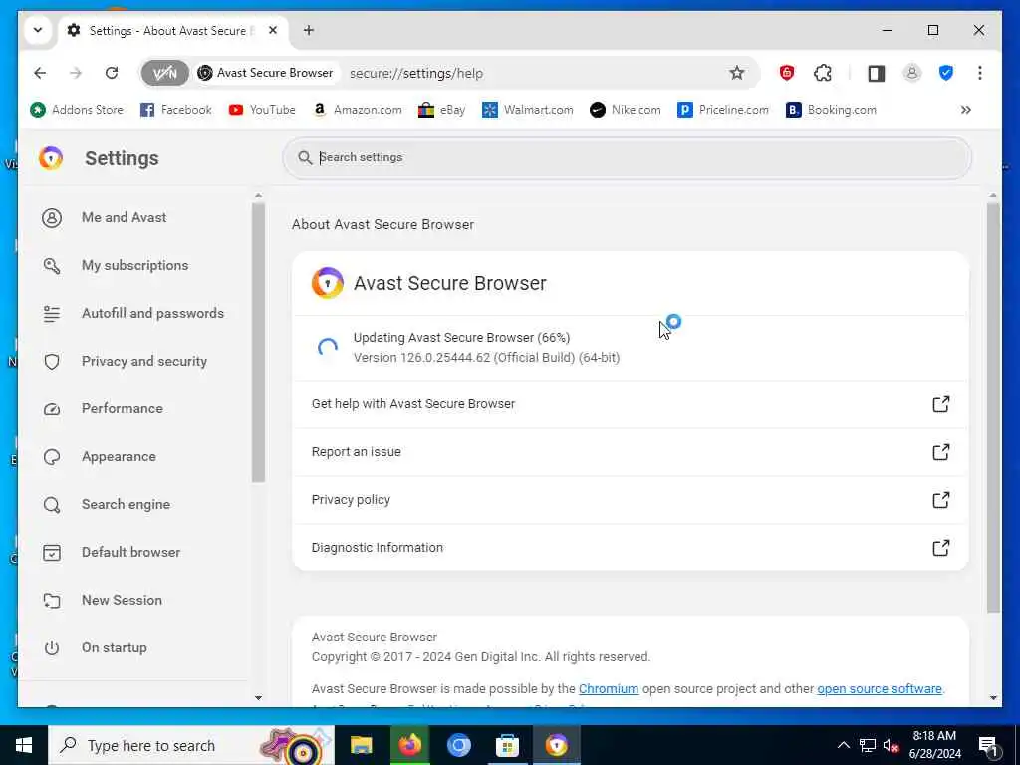
Task: Open a new tab with plus button
Action: 309,30
